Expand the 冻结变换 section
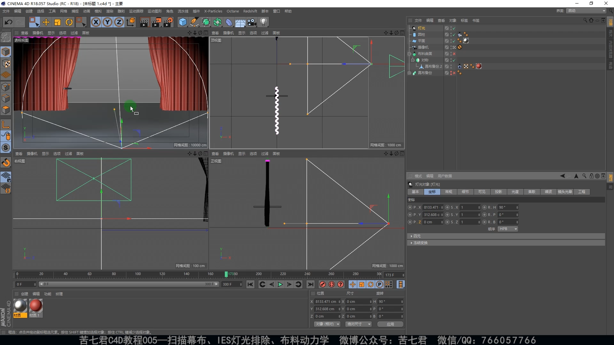 coord(420,243)
